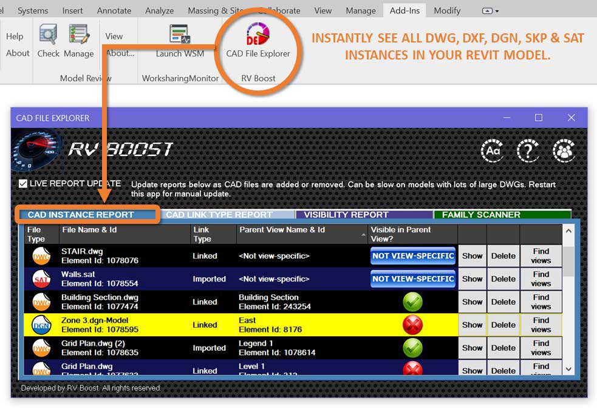Click the SAT icon for Walls.sat
Image resolution: width=597 pixels, height=409 pixels.
[x=41, y=279]
